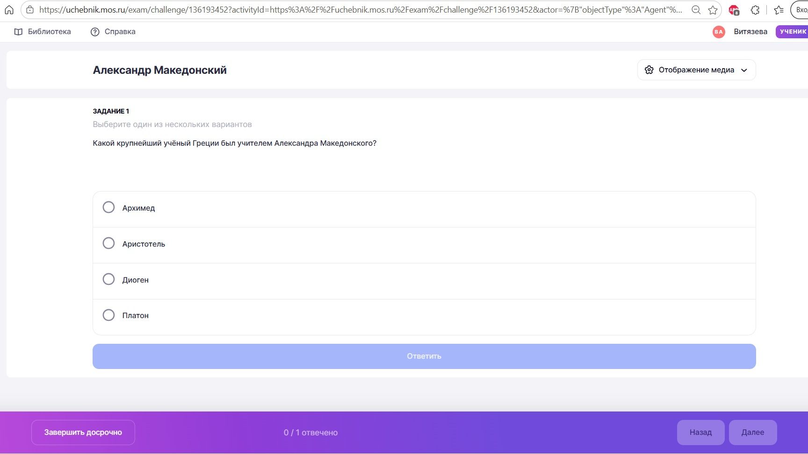Screen dimensions: 808x454
Task: Click the browser home icon
Action: point(9,10)
